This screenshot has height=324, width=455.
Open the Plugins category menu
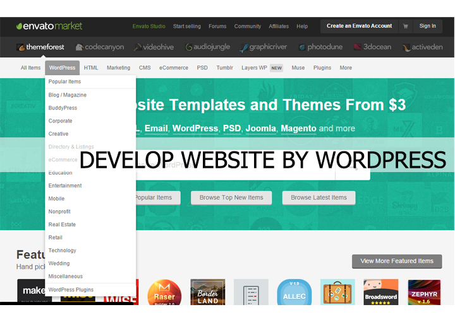(322, 67)
